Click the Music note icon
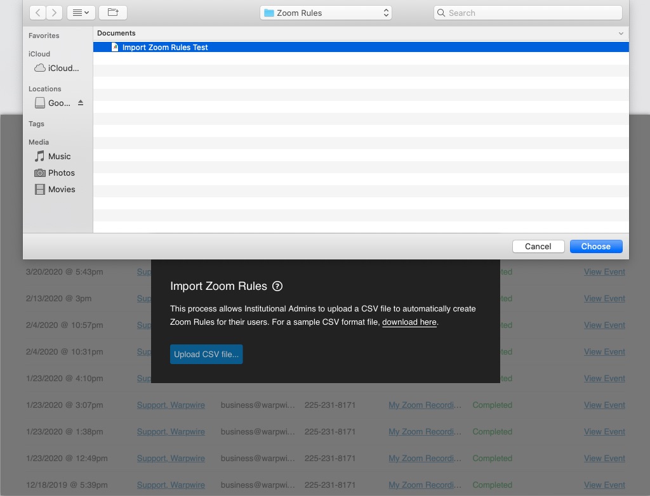 39,156
